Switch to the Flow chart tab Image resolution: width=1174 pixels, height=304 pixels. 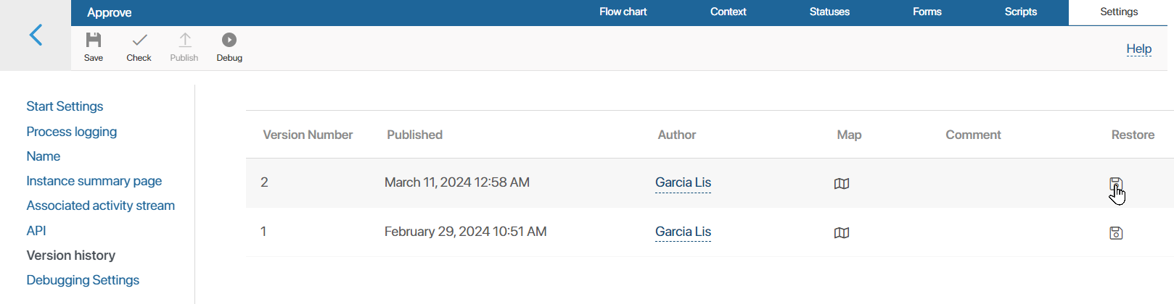pyautogui.click(x=623, y=12)
